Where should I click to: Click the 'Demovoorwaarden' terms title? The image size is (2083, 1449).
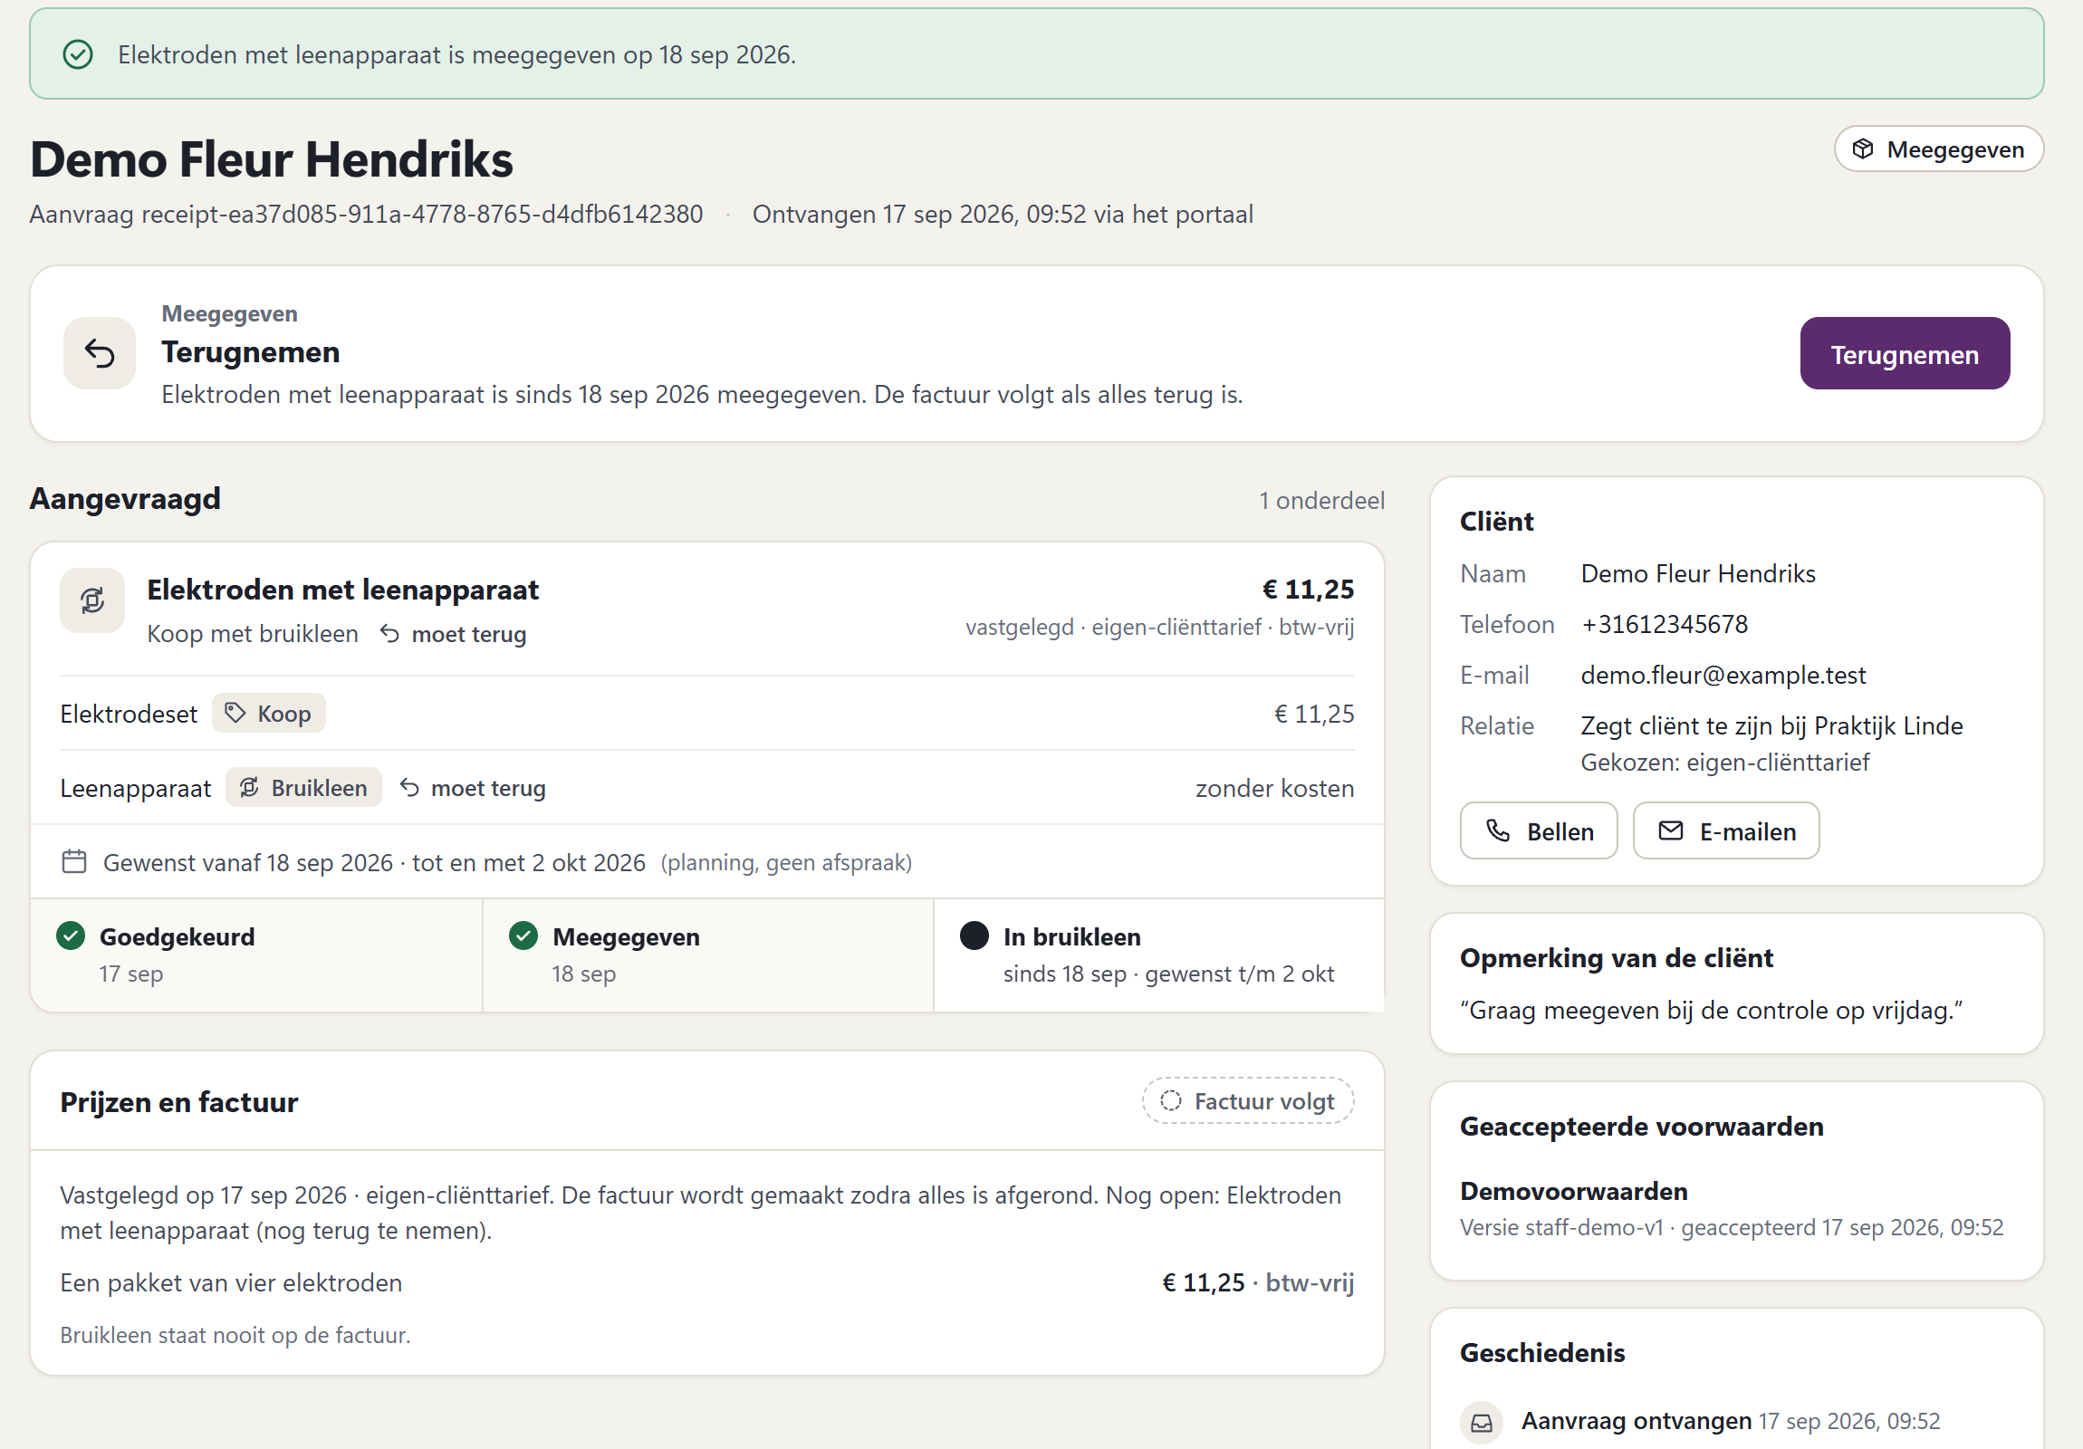pos(1574,1190)
